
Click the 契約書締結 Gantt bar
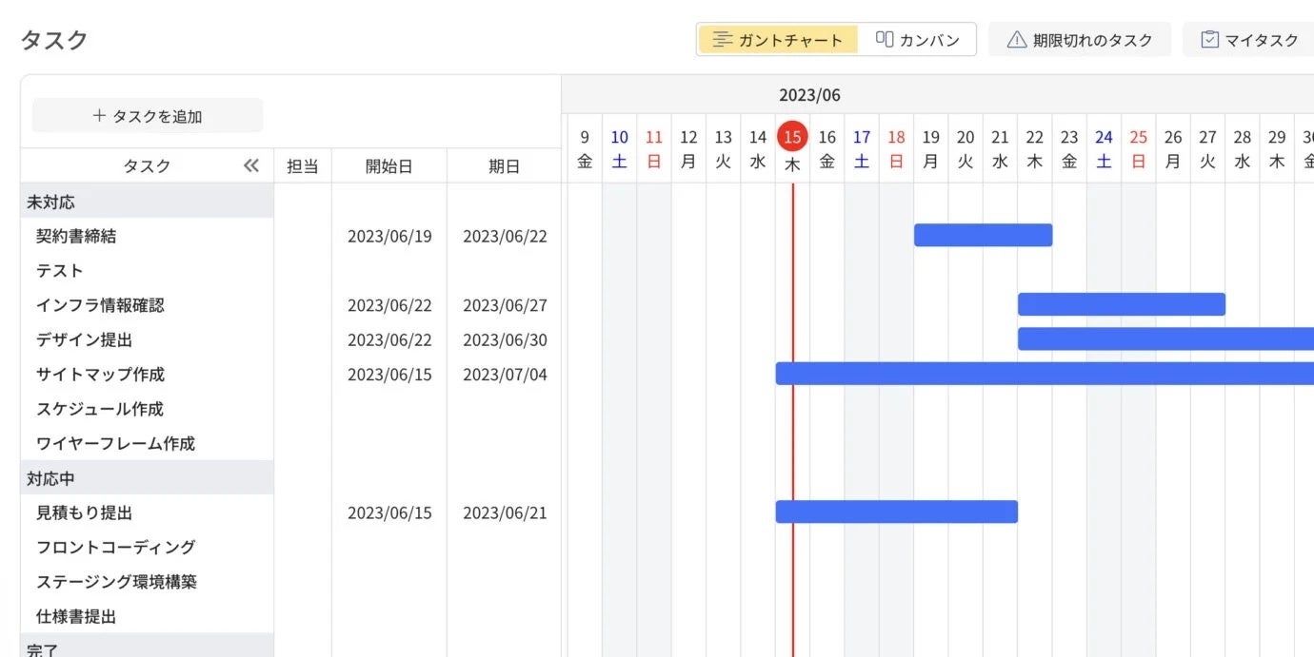coord(983,235)
